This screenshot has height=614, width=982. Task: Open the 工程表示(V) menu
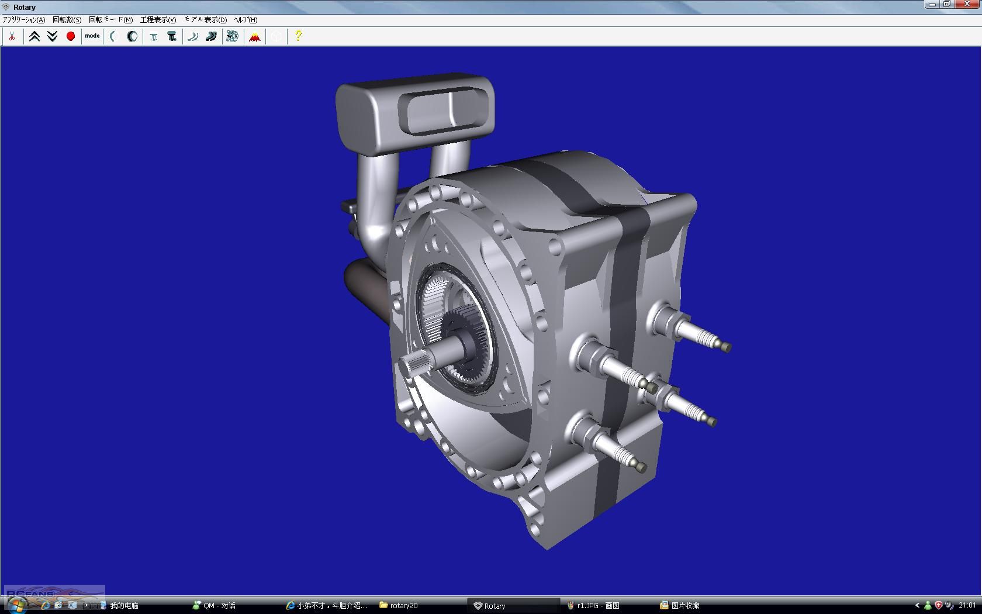158,20
